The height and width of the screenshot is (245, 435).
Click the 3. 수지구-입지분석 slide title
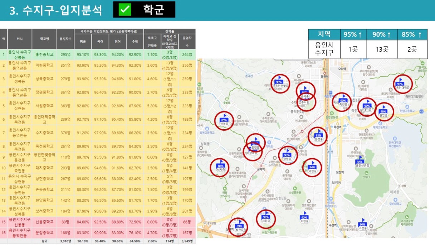pyautogui.click(x=56, y=11)
